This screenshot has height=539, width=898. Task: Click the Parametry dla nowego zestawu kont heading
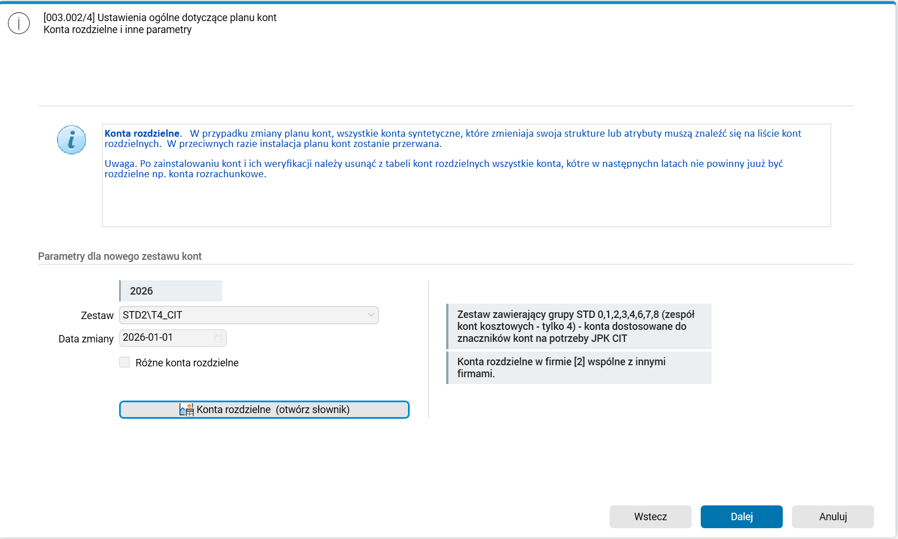coord(120,256)
